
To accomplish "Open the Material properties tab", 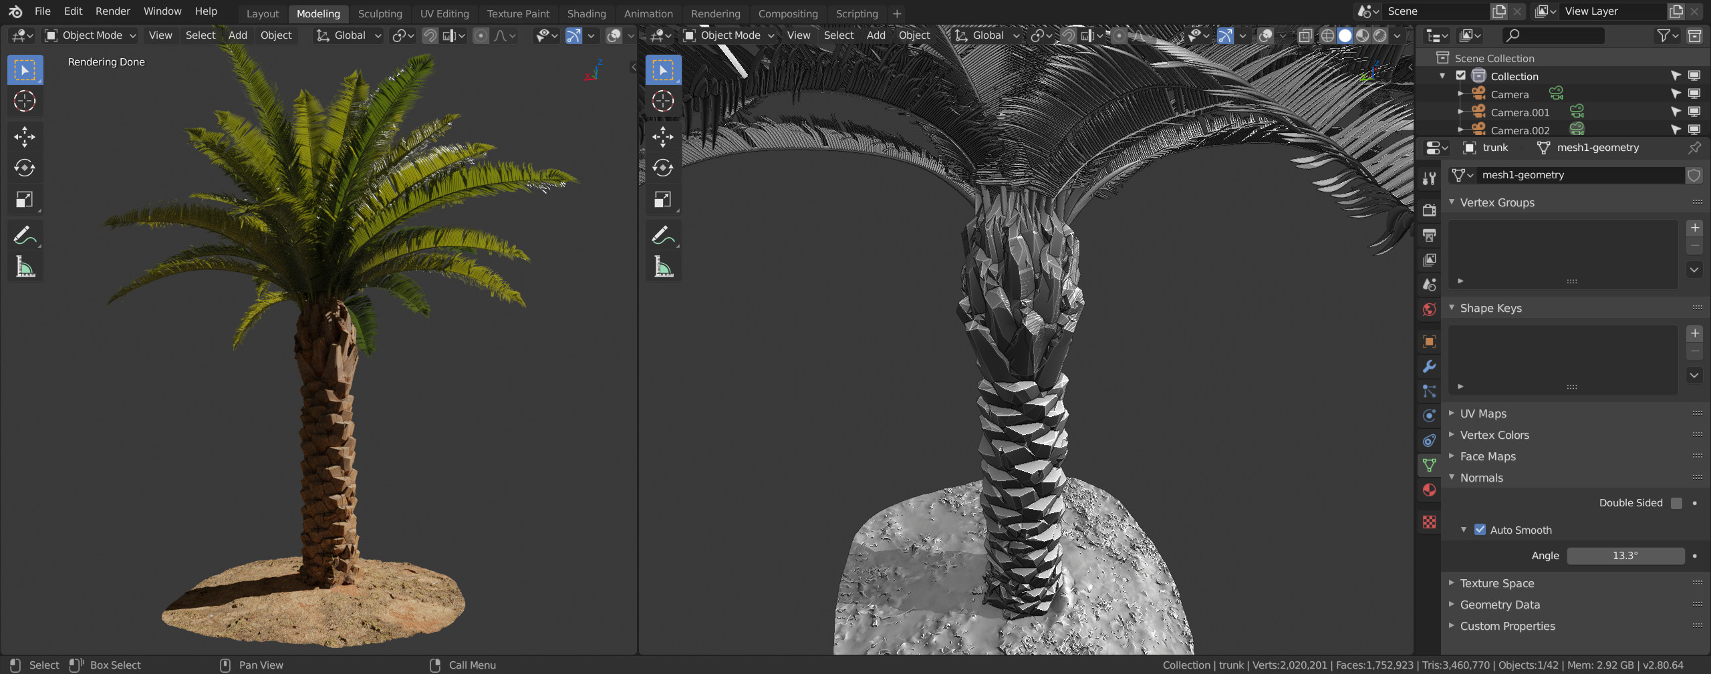I will click(x=1429, y=490).
